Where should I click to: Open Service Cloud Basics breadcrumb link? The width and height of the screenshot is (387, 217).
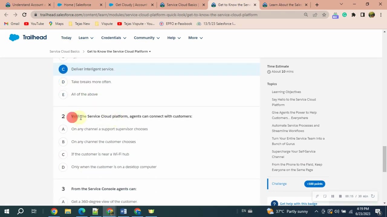[x=64, y=52]
